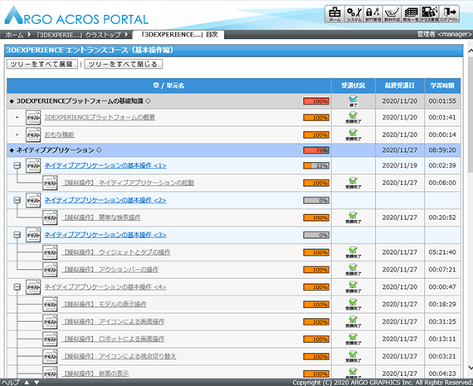473x386 pixels.
Task: Click 0% progress bar of 基本操作 <2>
Action: point(316,200)
